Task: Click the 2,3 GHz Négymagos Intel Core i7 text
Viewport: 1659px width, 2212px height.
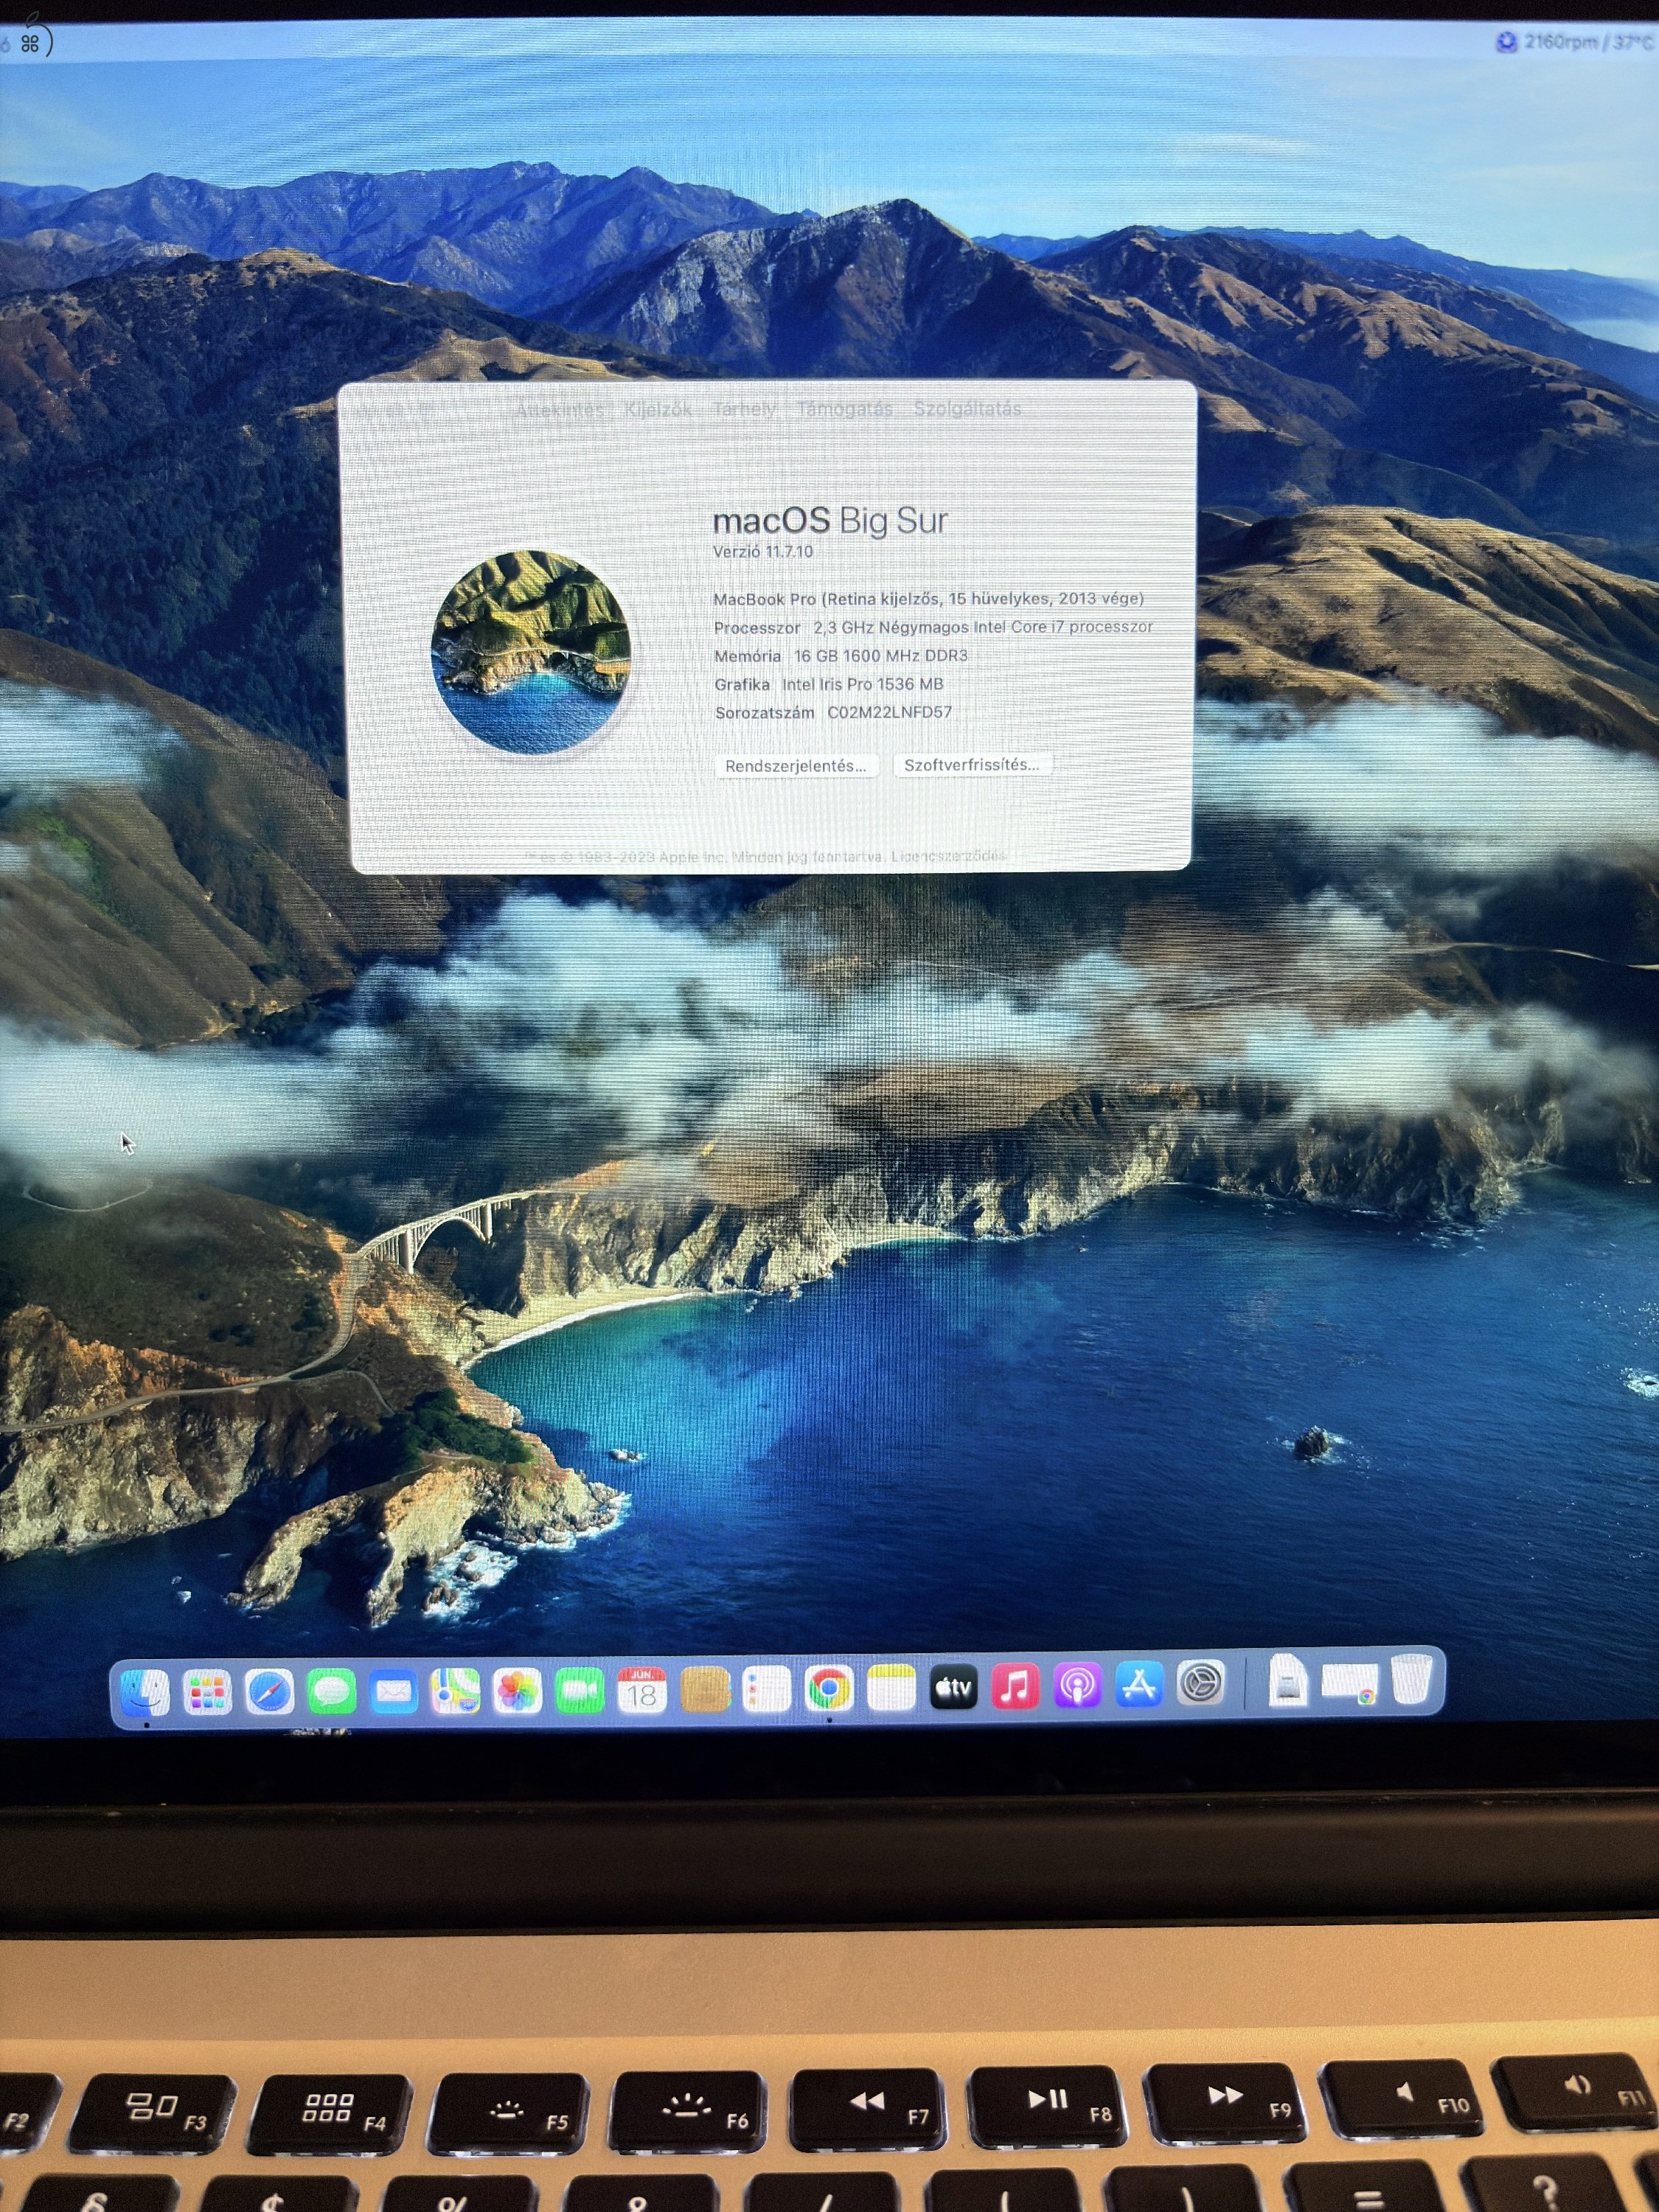Action: tap(983, 627)
